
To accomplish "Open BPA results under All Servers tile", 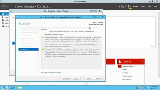I will [126, 79].
